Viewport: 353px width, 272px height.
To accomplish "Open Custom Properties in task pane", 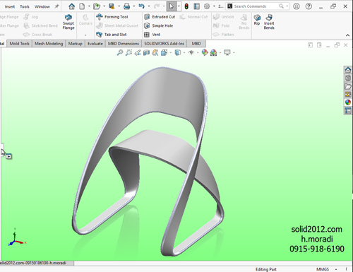I will click(348, 110).
